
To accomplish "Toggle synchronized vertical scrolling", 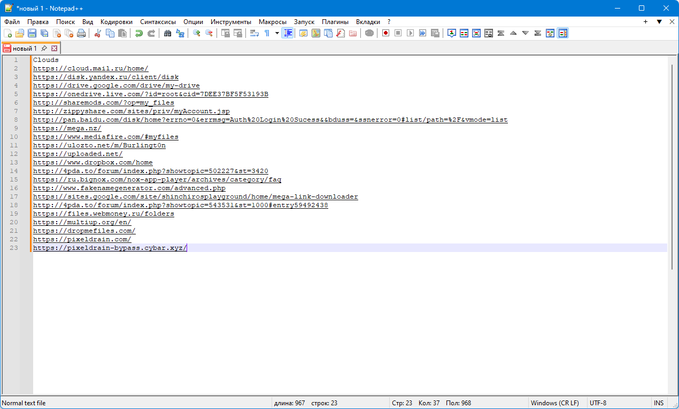I will coord(225,33).
